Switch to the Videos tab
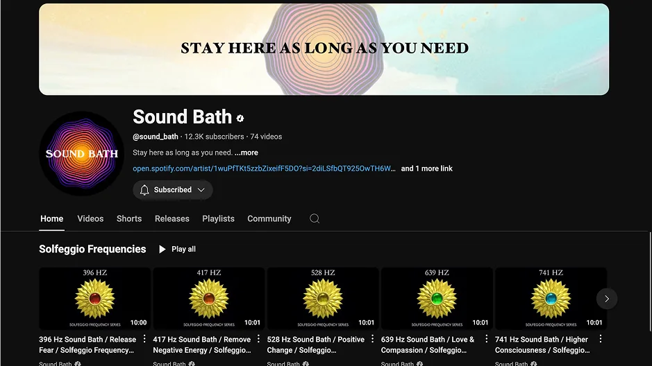The height and width of the screenshot is (366, 652). 90,218
